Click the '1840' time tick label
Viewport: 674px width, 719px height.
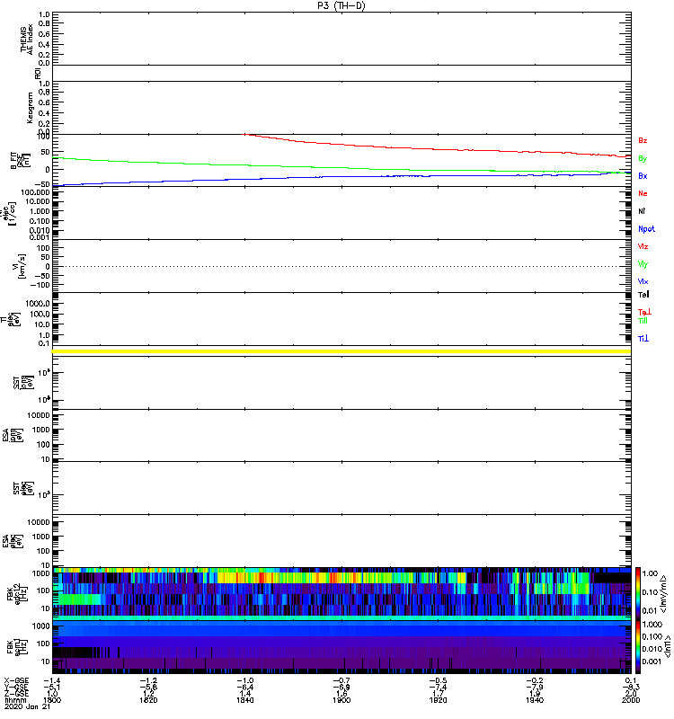point(244,700)
